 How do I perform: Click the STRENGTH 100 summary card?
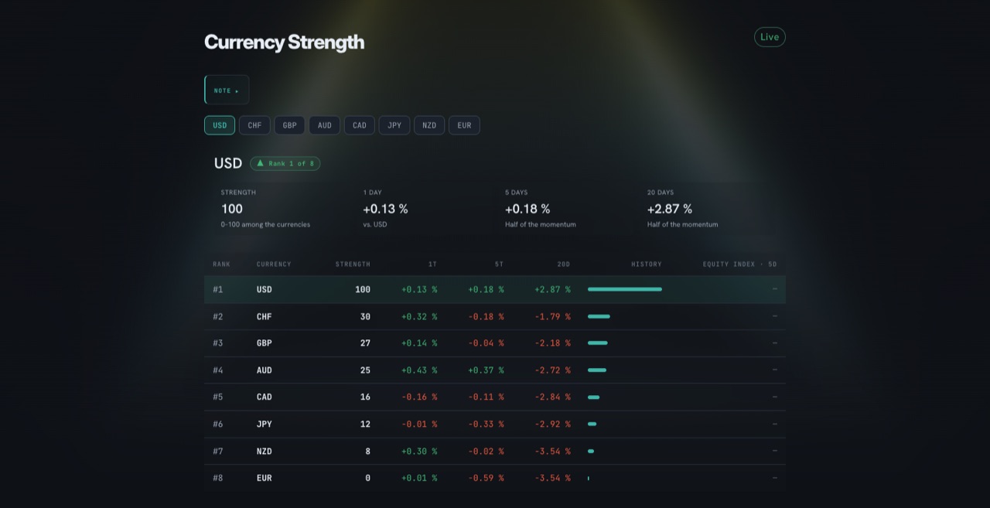click(282, 209)
